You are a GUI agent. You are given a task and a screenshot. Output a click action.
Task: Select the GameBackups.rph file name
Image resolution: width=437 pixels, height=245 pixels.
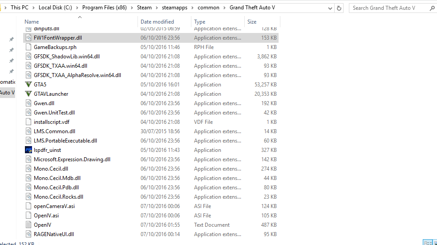click(55, 47)
